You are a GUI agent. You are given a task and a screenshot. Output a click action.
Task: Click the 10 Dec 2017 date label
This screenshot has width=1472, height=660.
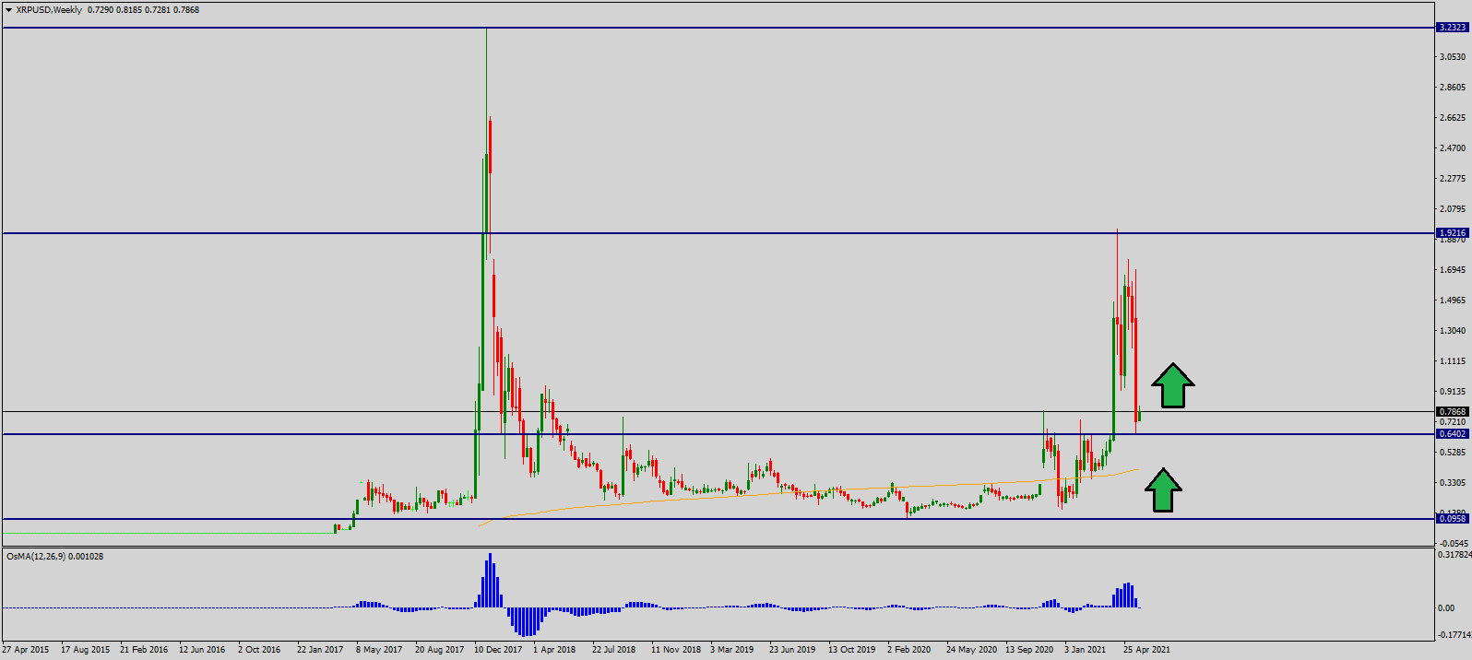point(498,650)
